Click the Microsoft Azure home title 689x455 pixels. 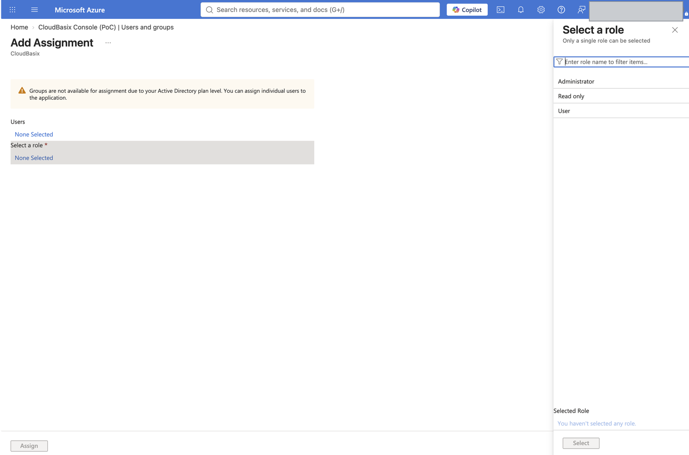click(80, 10)
